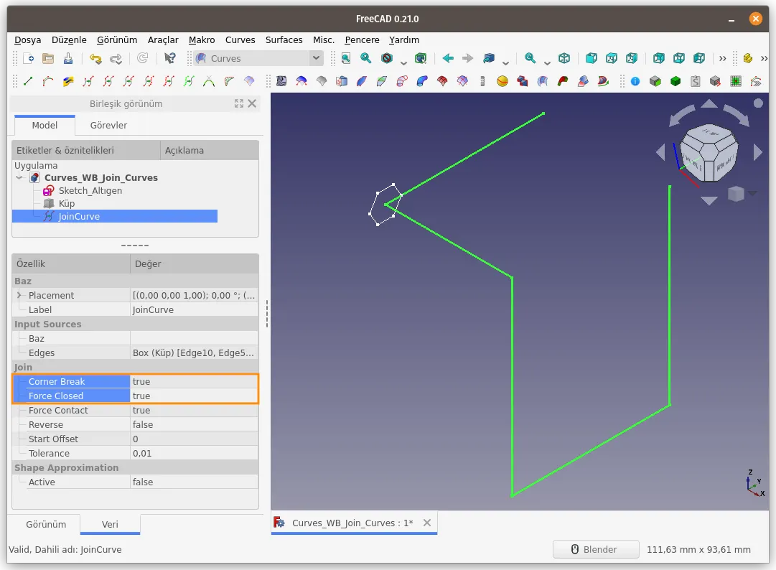This screenshot has width=776, height=570.
Task: Select the front view cube icon
Action: tap(591, 58)
